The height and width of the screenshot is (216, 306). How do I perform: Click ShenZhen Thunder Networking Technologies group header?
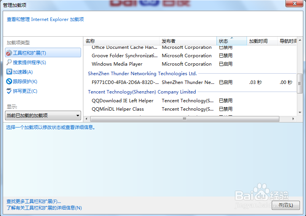click(142, 74)
